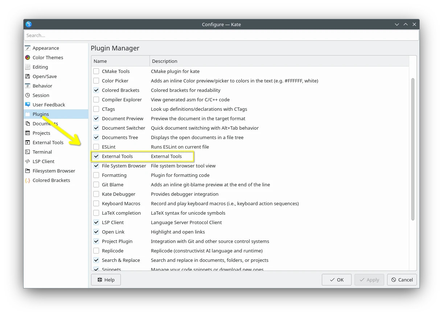This screenshot has width=443, height=316.
Task: Open the title bar down-arrow window menu
Action: point(397,24)
